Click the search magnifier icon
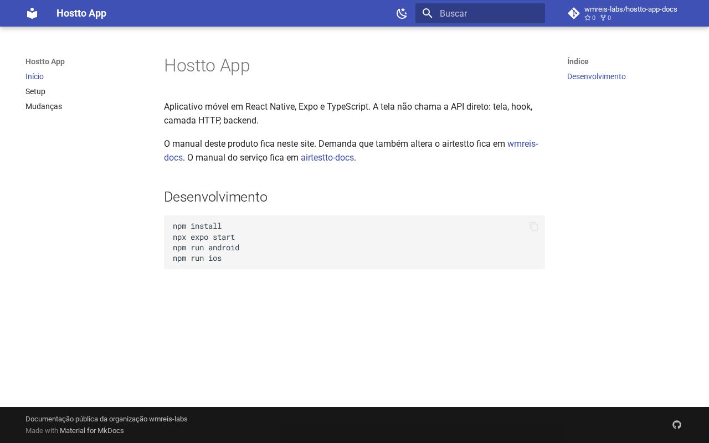 427,13
